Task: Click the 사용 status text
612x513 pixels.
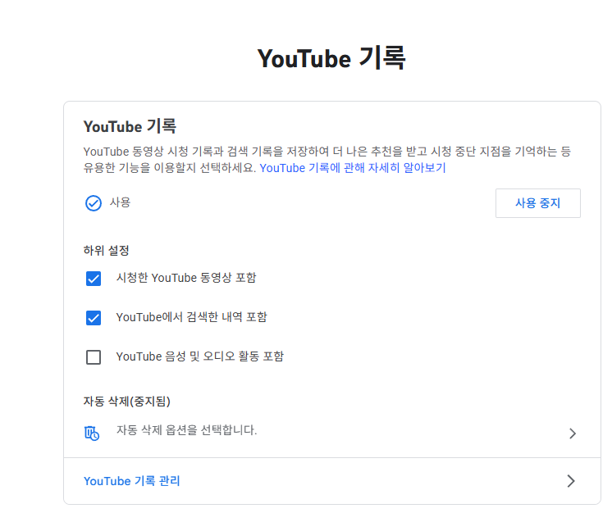Action: [x=121, y=202]
